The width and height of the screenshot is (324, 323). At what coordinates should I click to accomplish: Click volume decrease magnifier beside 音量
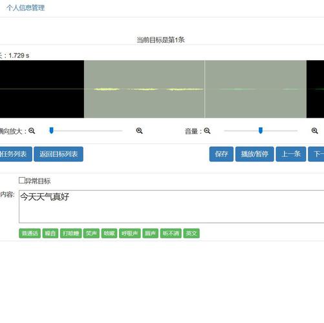pos(207,130)
